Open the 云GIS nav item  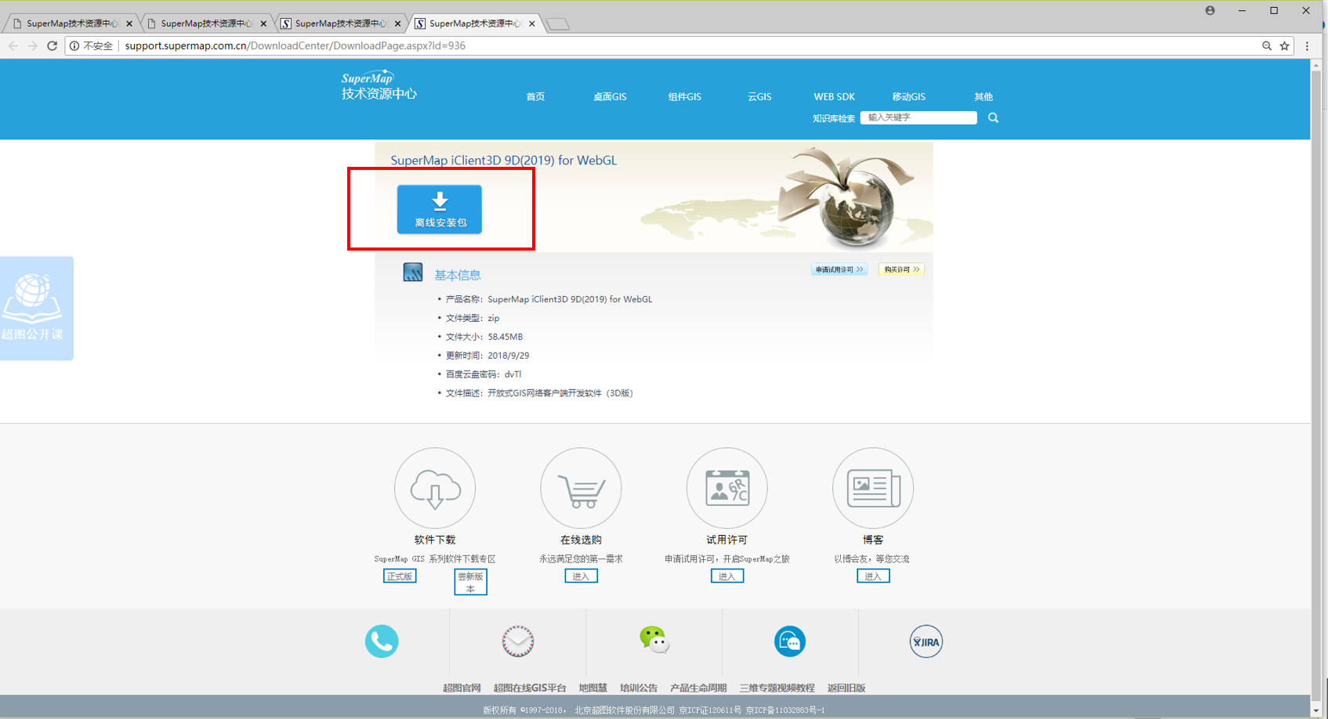[759, 97]
